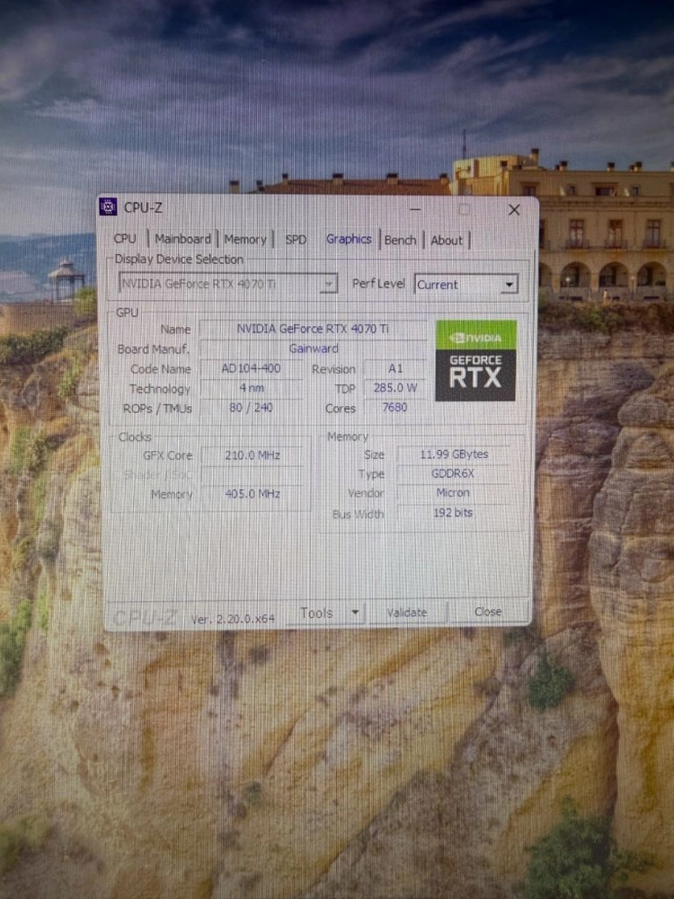Image resolution: width=674 pixels, height=899 pixels.
Task: Click the GPU name field value
Action: [x=313, y=329]
